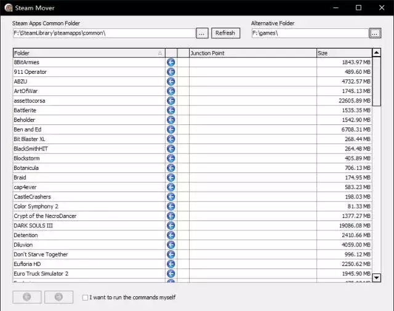Click the blue arrow icon in ArtOfWar row

[171, 91]
